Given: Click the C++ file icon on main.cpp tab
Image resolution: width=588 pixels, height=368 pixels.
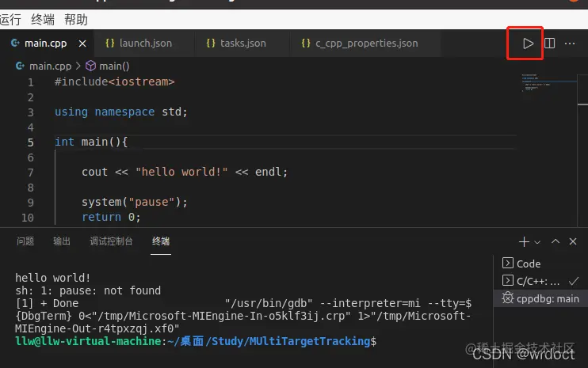Looking at the screenshot, I should (x=15, y=43).
